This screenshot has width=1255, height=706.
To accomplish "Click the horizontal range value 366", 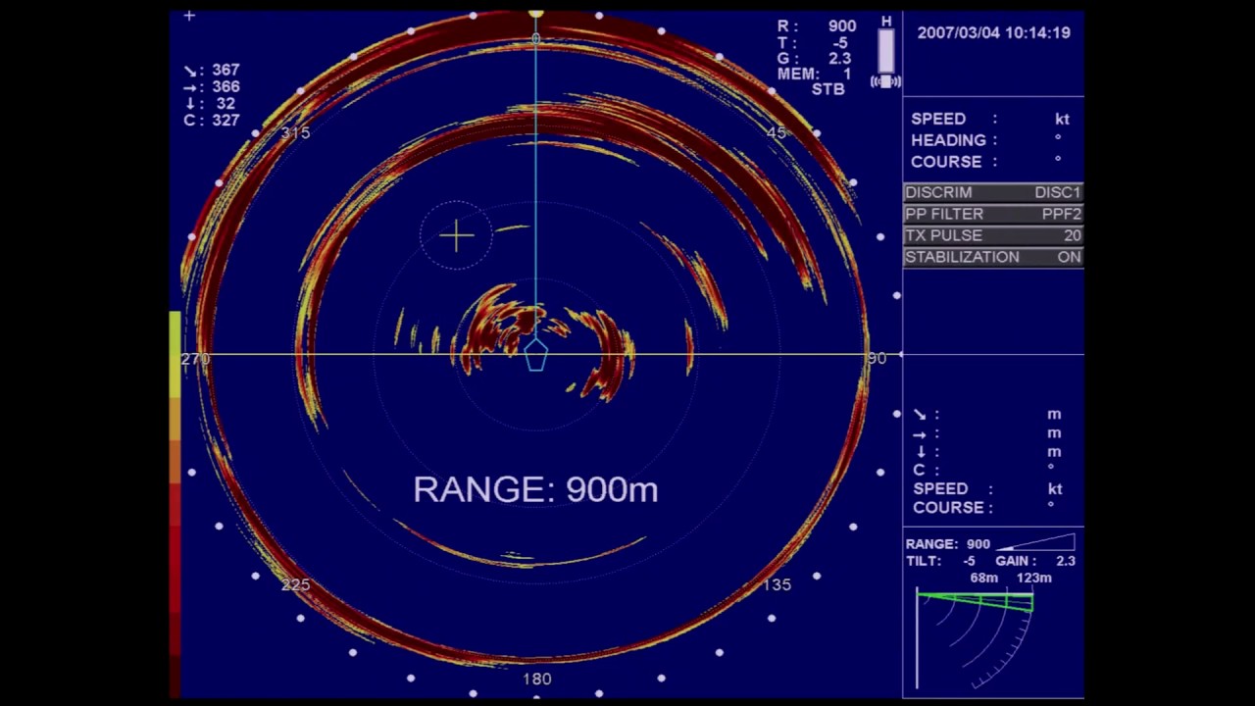I will 226,86.
